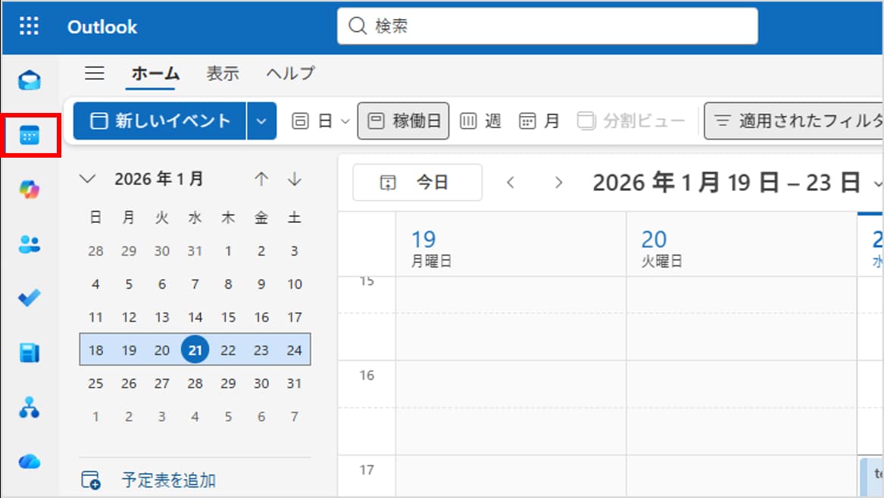Expand the 新しいイベント dropdown arrow

click(261, 121)
